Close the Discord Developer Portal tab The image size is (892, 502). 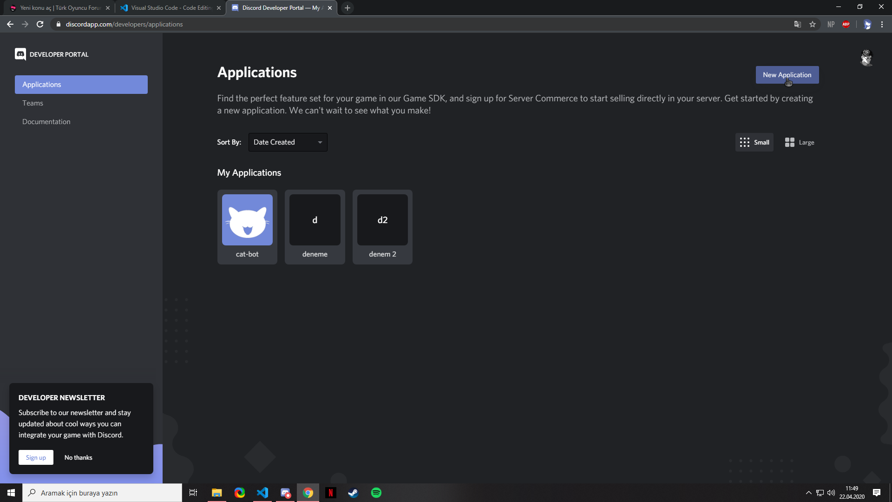point(330,8)
